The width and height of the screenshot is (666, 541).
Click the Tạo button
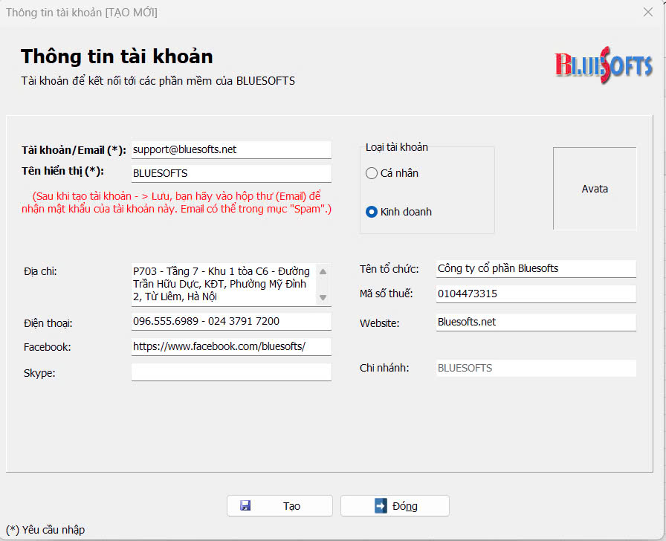[x=279, y=506]
